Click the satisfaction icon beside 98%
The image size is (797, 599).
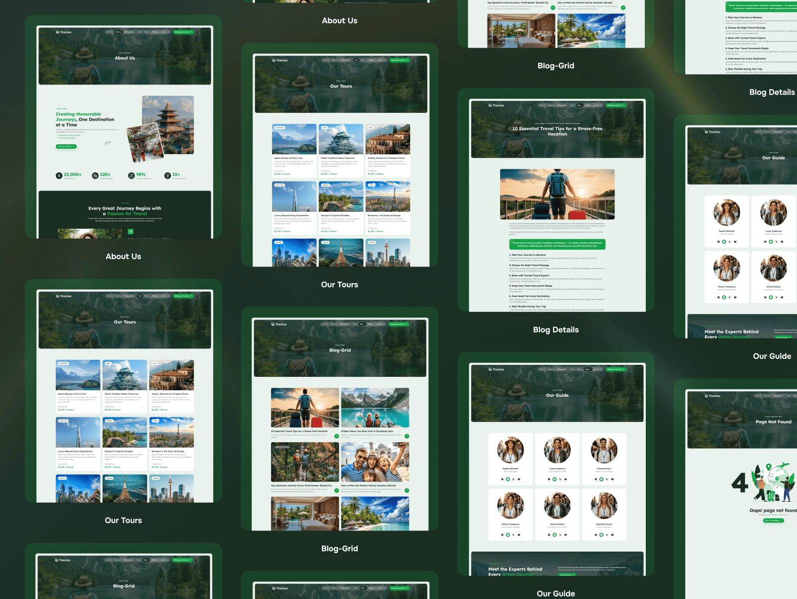[131, 175]
